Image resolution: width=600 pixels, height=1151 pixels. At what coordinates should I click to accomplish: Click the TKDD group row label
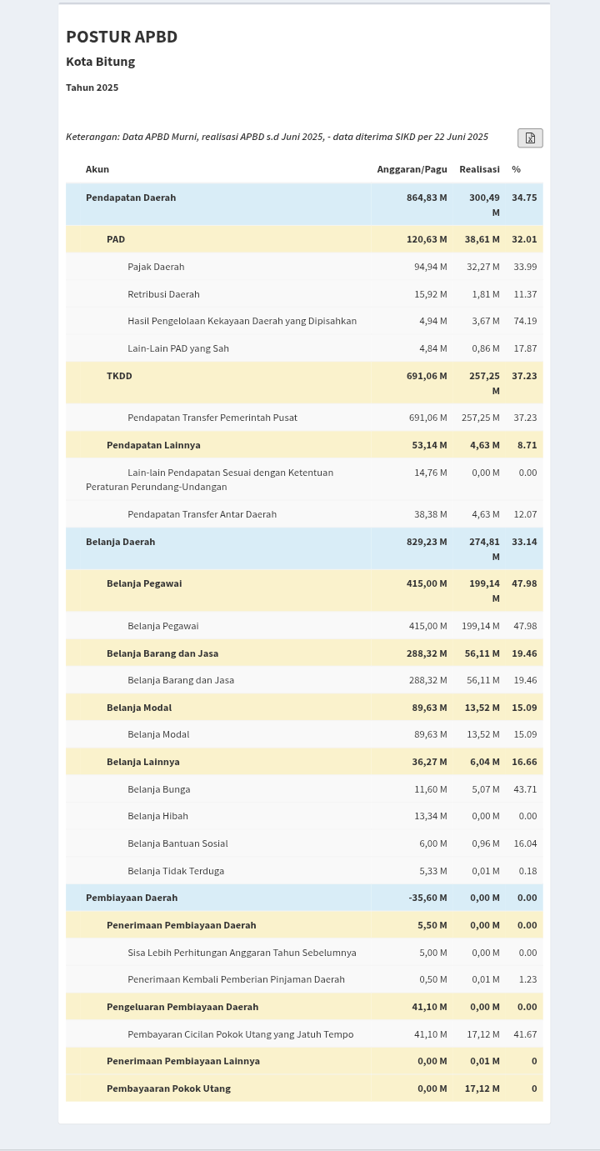coord(119,376)
